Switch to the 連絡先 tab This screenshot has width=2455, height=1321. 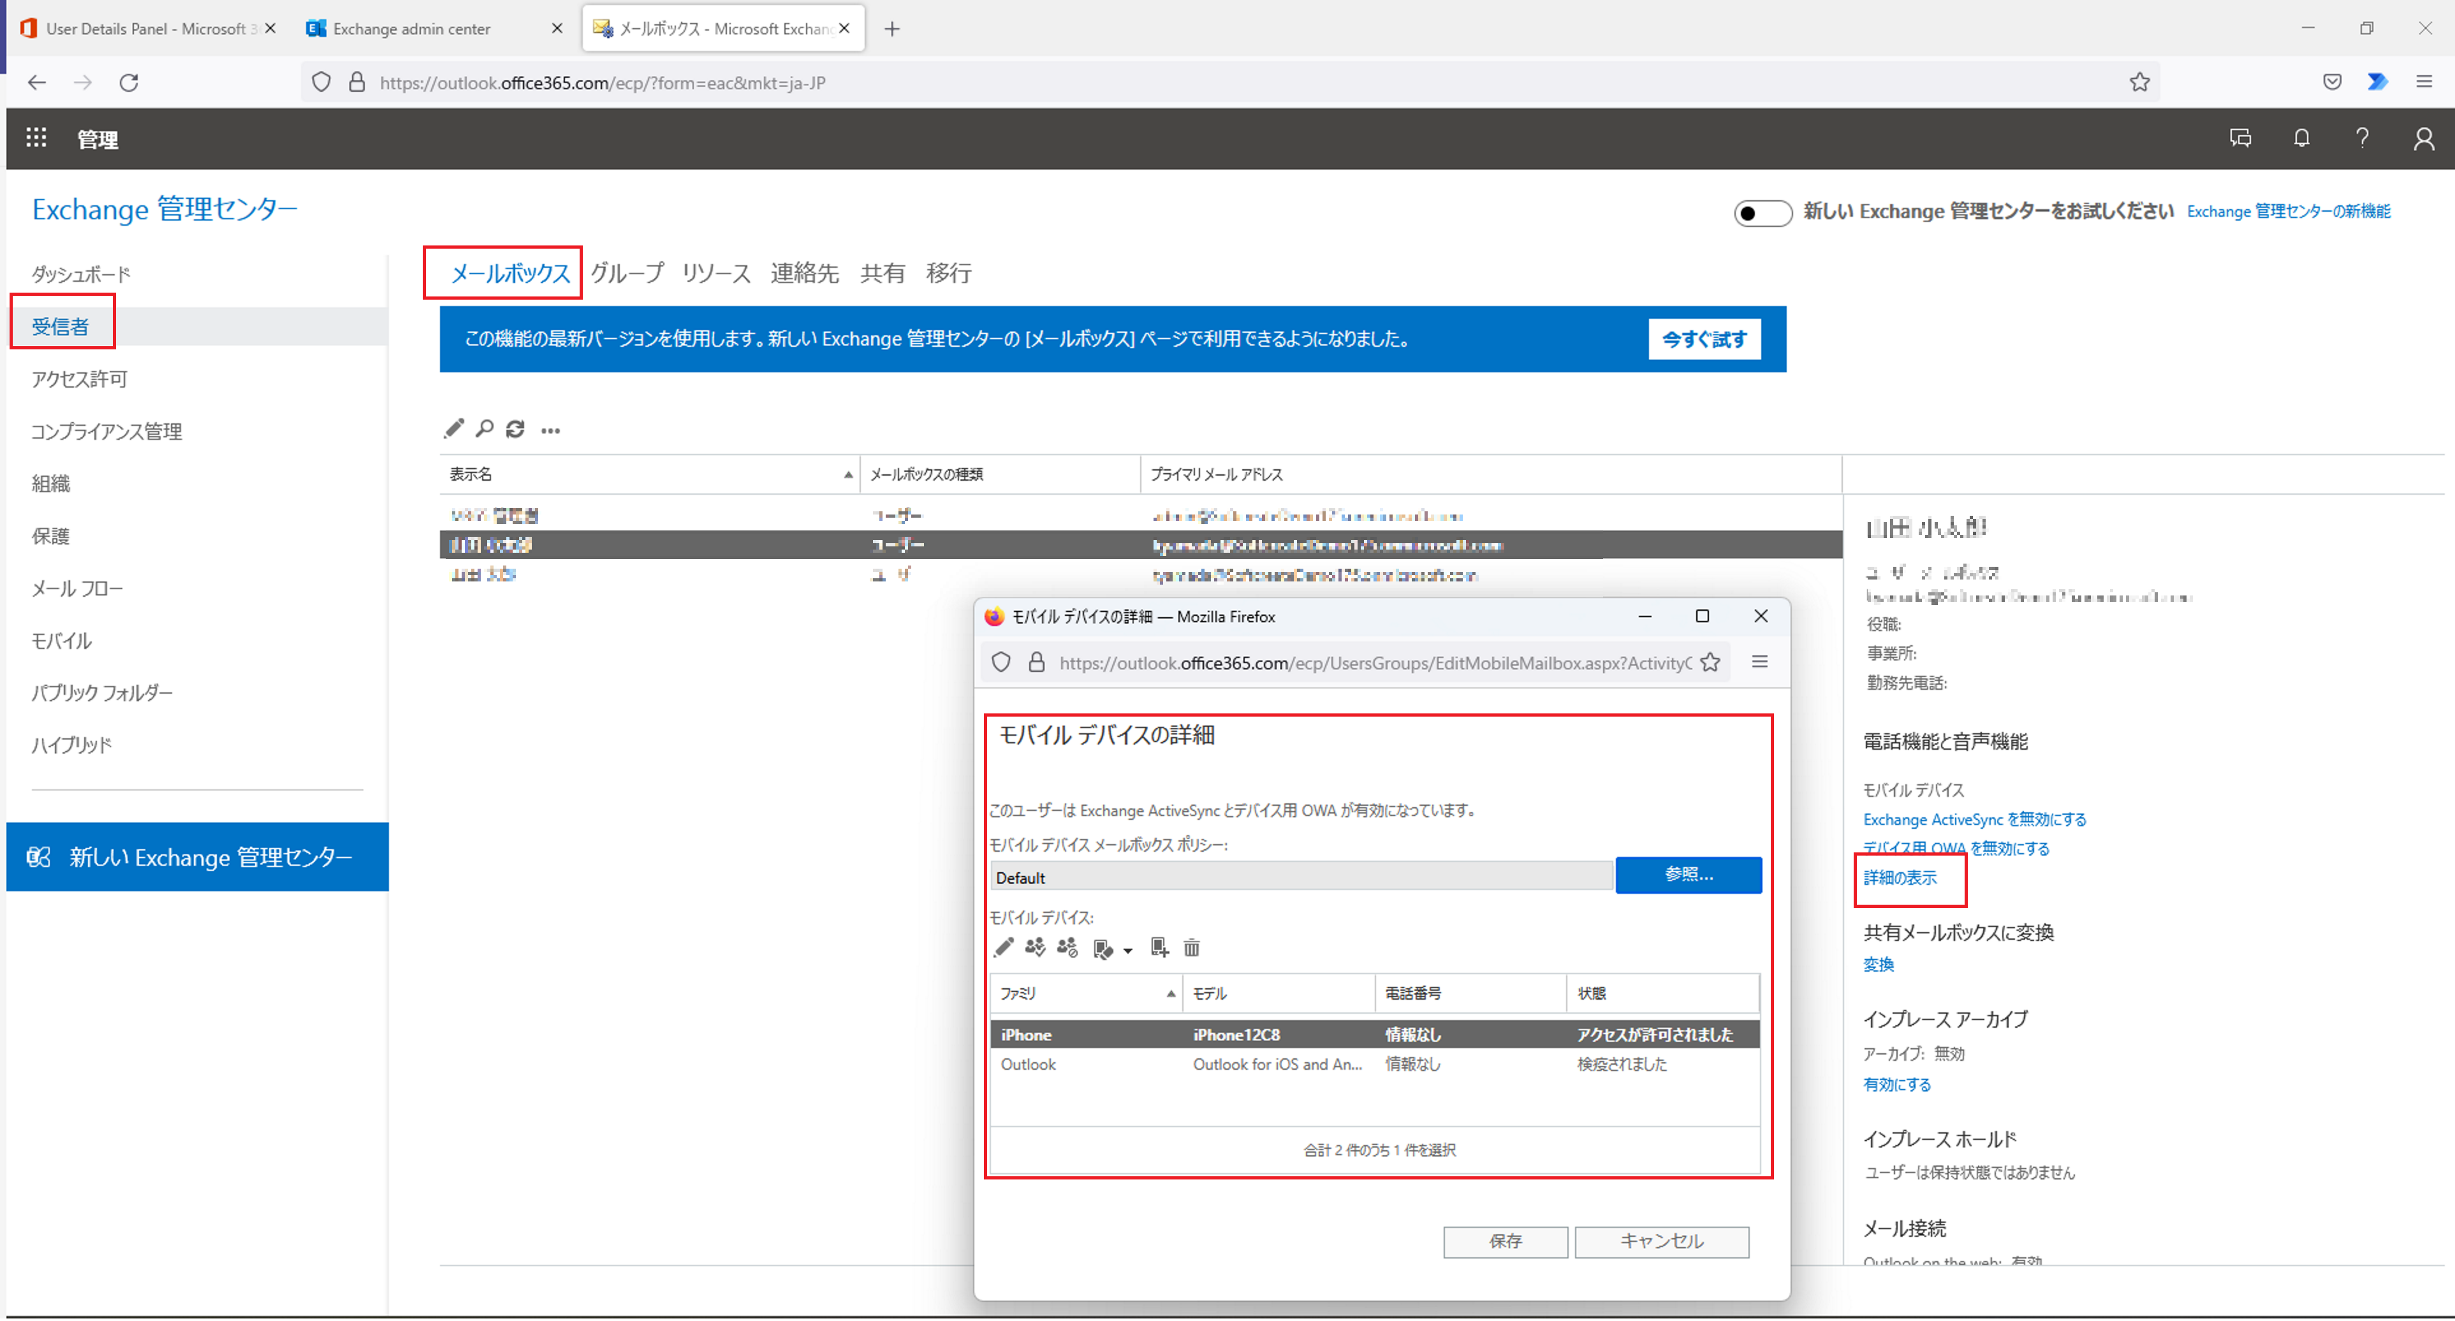pyautogui.click(x=804, y=273)
